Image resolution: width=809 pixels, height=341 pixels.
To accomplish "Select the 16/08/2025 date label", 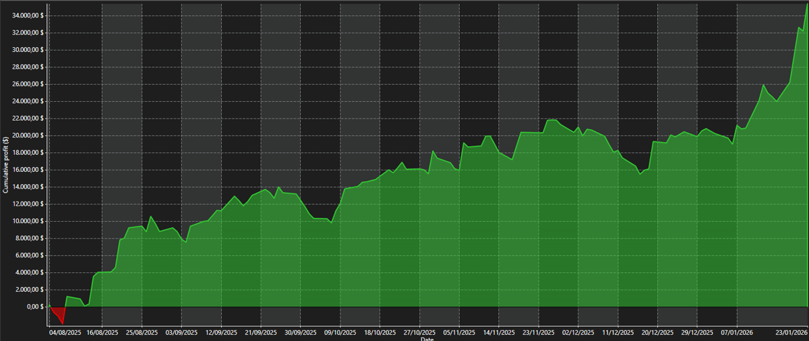I will coord(102,332).
